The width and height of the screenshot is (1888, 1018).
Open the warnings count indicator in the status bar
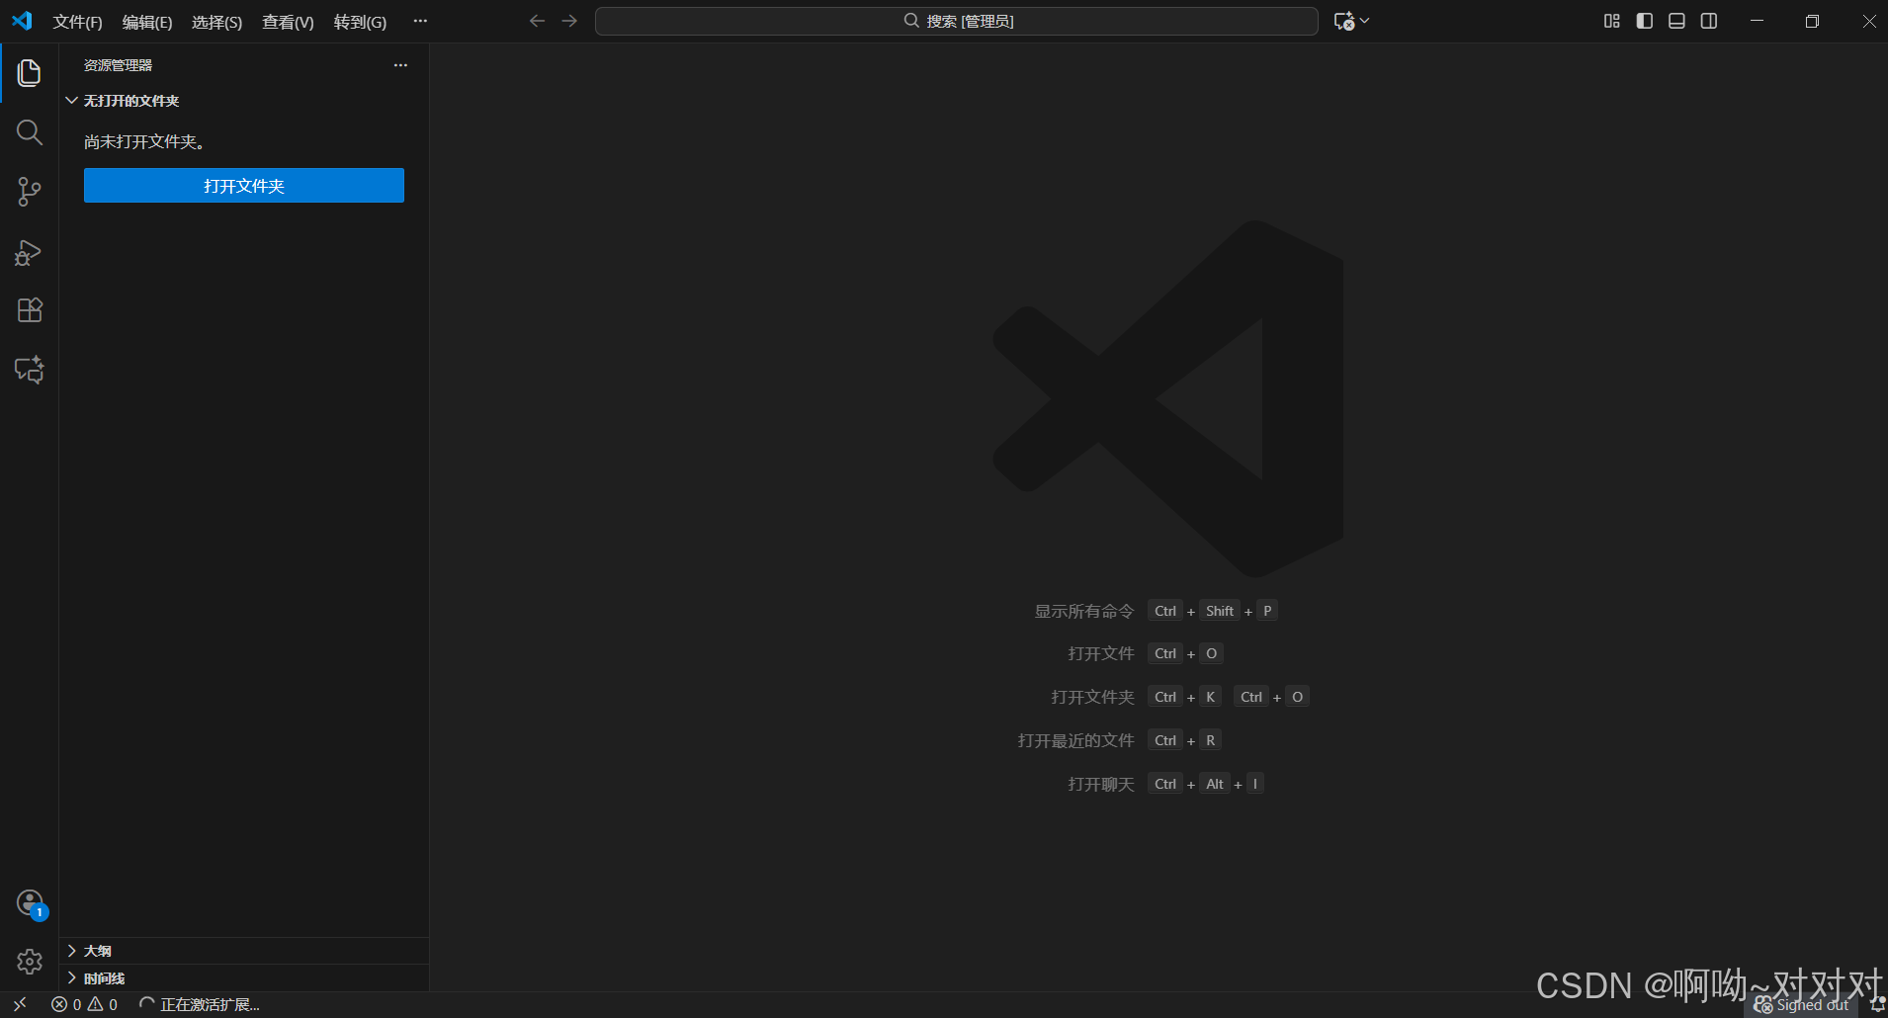pyautogui.click(x=103, y=1005)
